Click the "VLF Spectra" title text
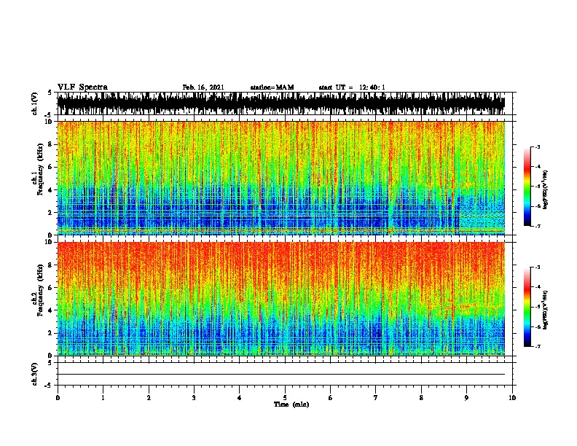Viewport: 577px width, 446px height. (x=82, y=87)
